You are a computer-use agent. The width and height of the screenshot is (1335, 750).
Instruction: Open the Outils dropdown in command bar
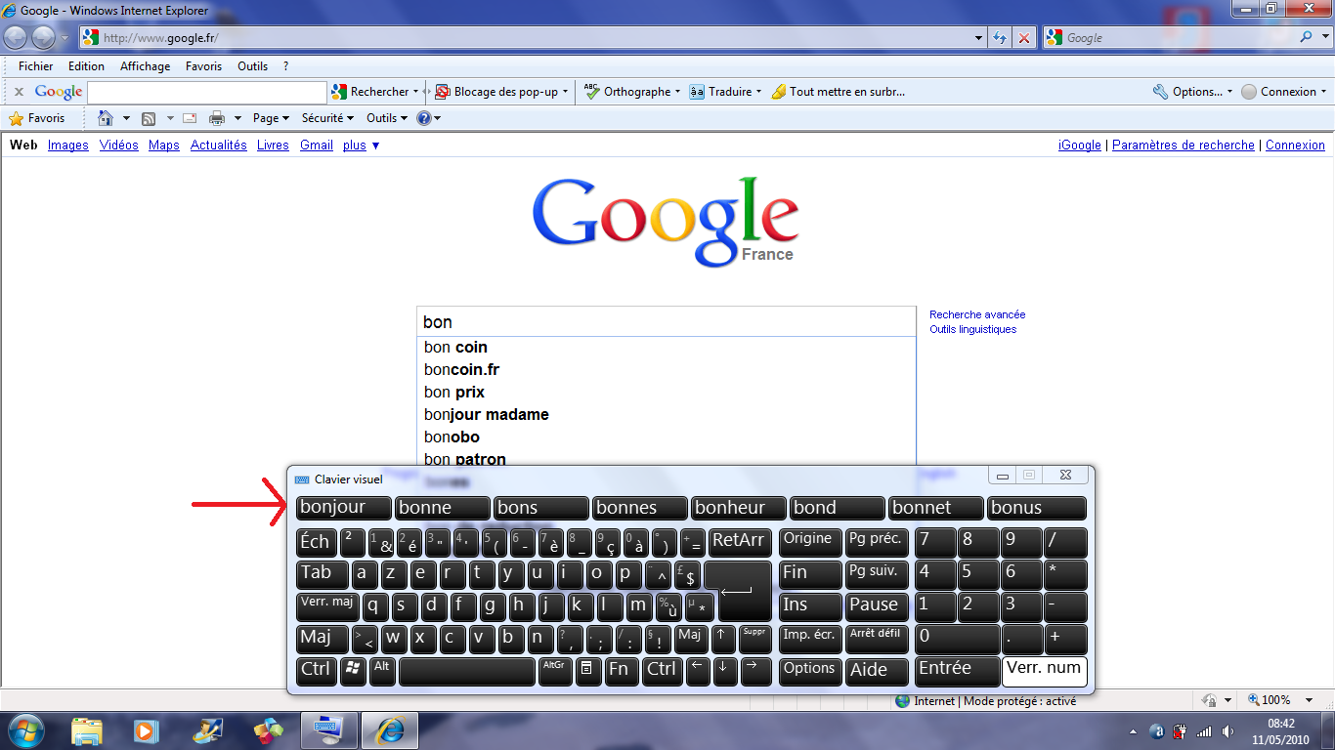pos(387,118)
